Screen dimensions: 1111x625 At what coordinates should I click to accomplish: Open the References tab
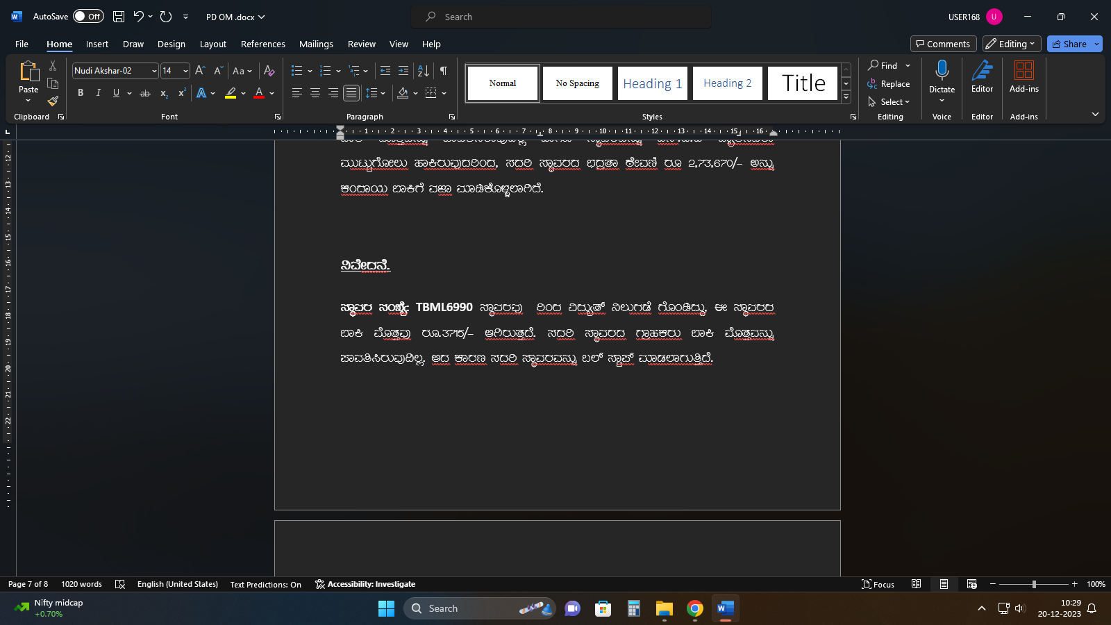(x=263, y=44)
